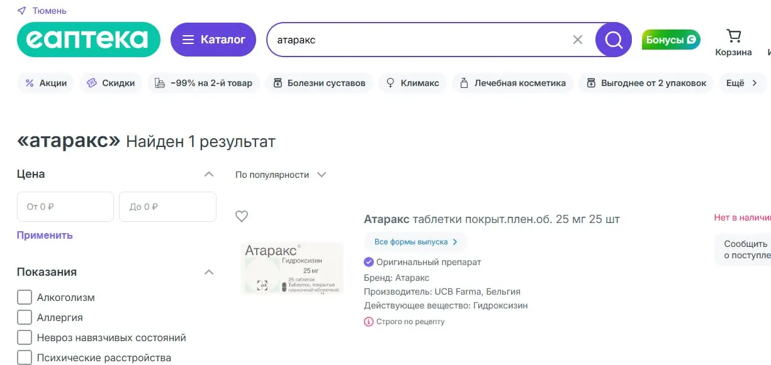Click the Найден 1 результат heading

click(201, 142)
